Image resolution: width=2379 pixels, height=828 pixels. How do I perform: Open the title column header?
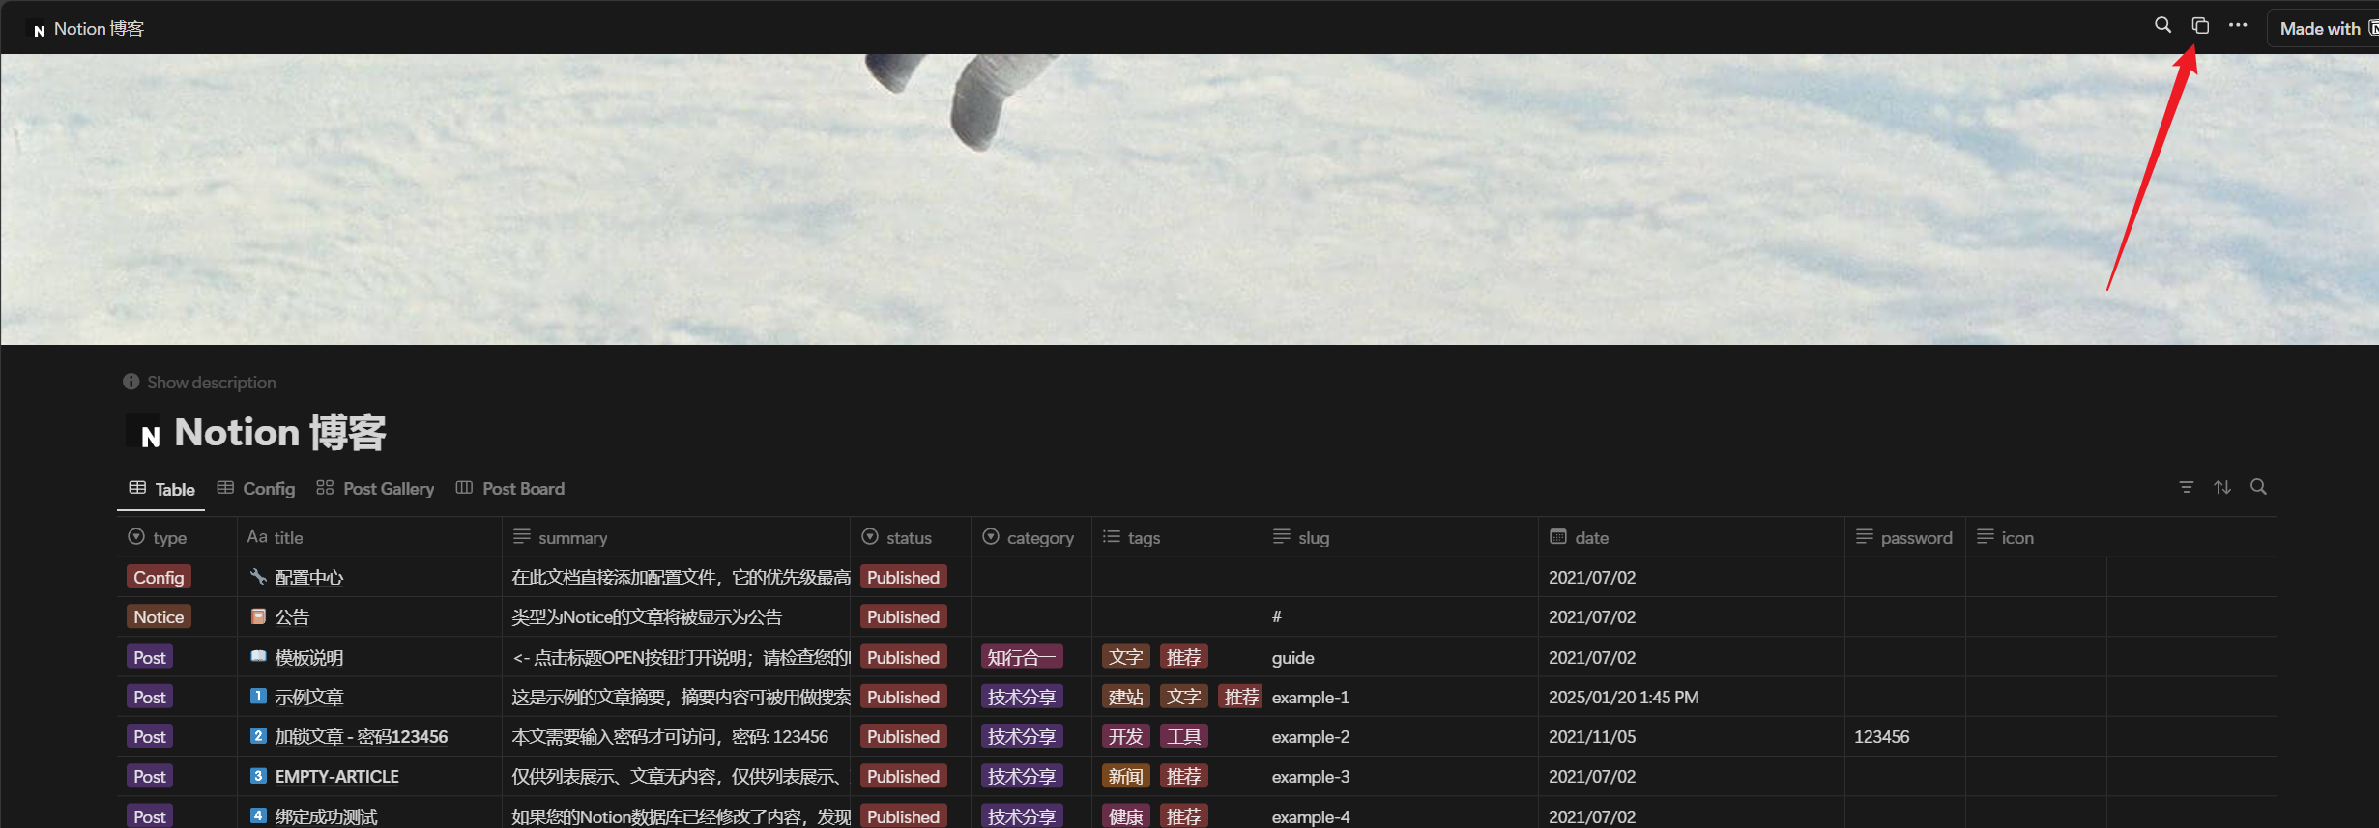369,537
